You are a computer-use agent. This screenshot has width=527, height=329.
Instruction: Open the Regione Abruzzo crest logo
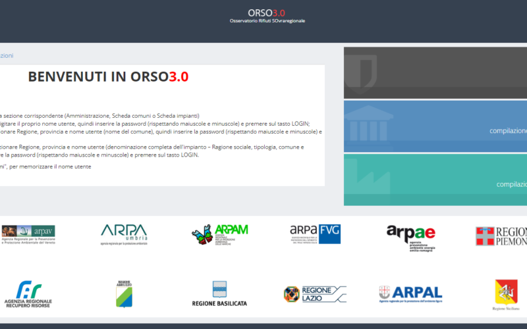click(124, 294)
